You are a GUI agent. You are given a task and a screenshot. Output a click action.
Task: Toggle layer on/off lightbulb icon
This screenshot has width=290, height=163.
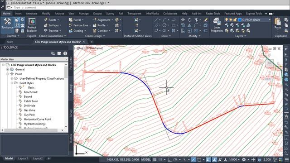click(227, 20)
